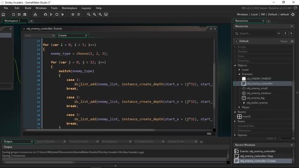Clean the build with the broom icon
This screenshot has height=168, width=299.
click(63, 14)
